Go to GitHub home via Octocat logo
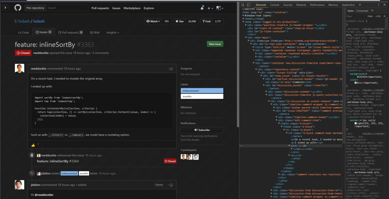 18,8
